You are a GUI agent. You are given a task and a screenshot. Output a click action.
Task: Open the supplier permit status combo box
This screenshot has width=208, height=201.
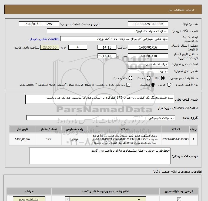click(x=106, y=199)
